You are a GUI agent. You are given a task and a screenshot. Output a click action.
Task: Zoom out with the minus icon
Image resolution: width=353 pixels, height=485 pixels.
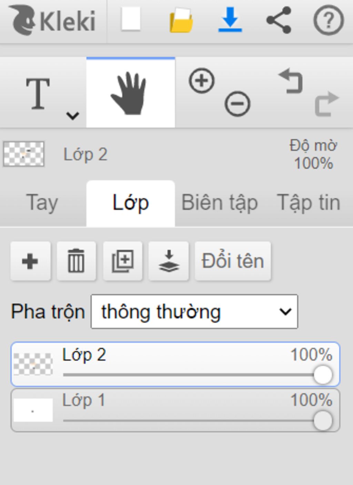click(238, 103)
